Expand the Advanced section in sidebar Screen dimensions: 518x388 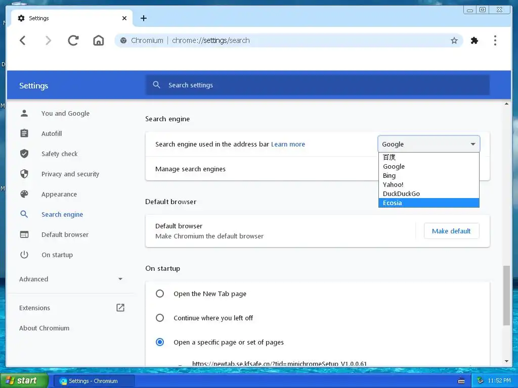tap(71, 279)
